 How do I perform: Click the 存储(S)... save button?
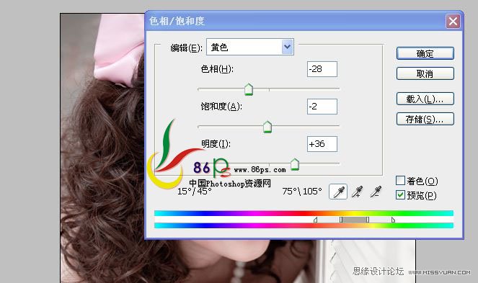pyautogui.click(x=425, y=119)
